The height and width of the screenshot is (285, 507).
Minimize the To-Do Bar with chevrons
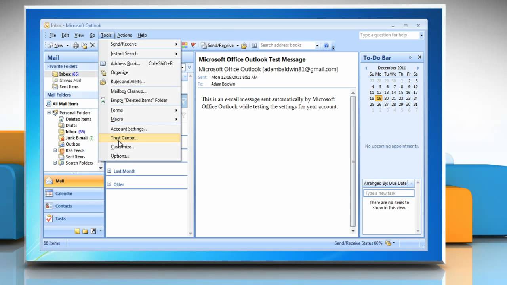410,57
